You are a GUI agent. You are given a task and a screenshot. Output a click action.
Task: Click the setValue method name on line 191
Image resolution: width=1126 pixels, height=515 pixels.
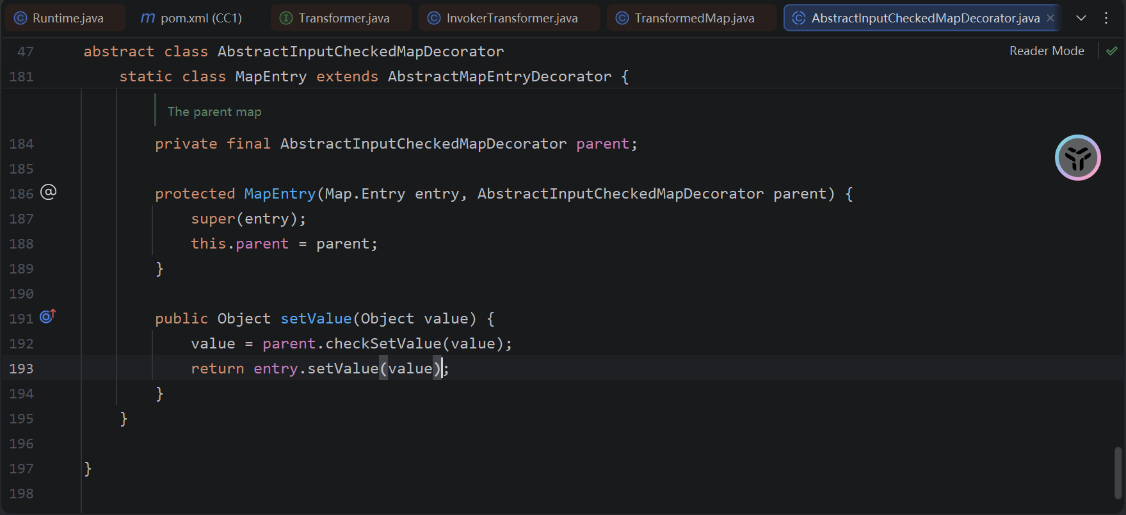coord(316,318)
